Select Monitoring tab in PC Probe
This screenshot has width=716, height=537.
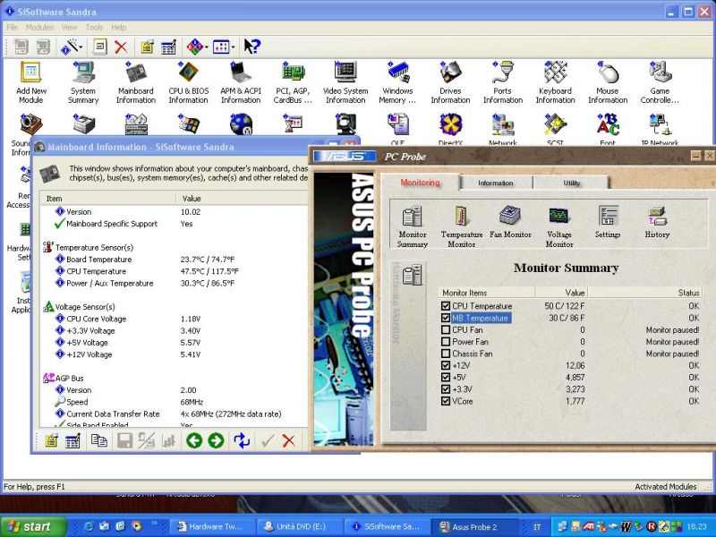pos(420,183)
